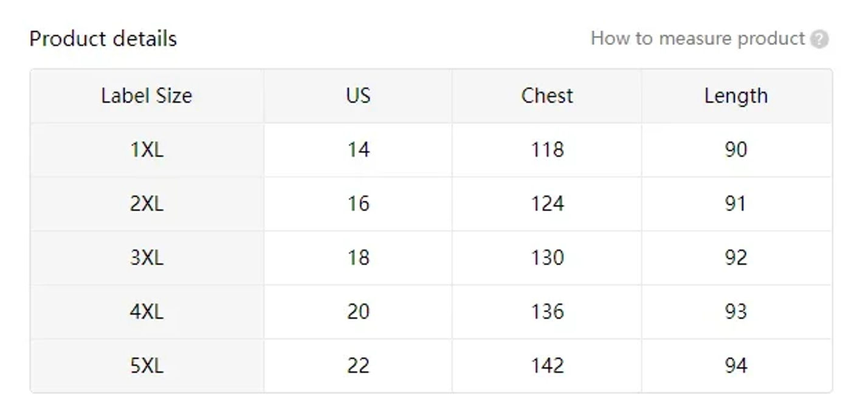Screen dimensions: 851x410
Task: Click US size 14 cell
Action: 358,150
